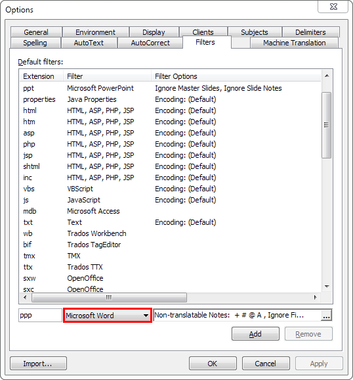Click the Remove button
This screenshot has height=380, width=353.
point(308,334)
